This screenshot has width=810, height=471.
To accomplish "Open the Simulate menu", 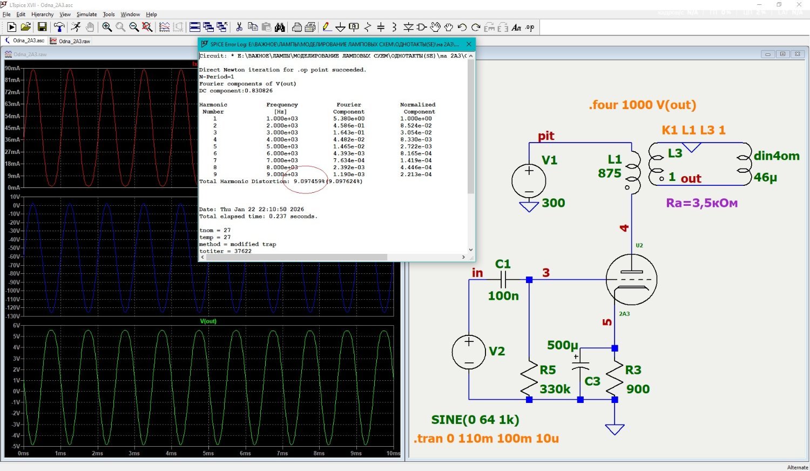I will coord(86,15).
